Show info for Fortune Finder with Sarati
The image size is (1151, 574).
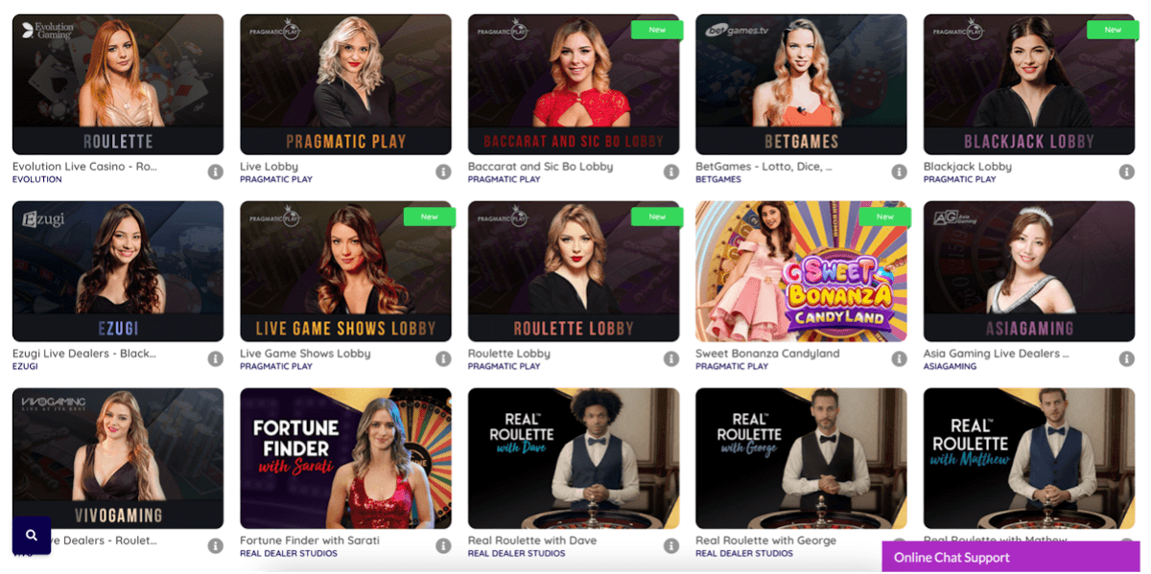click(x=443, y=545)
